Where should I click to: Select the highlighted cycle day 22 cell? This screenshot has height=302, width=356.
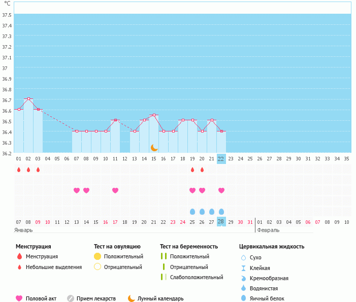(x=221, y=158)
